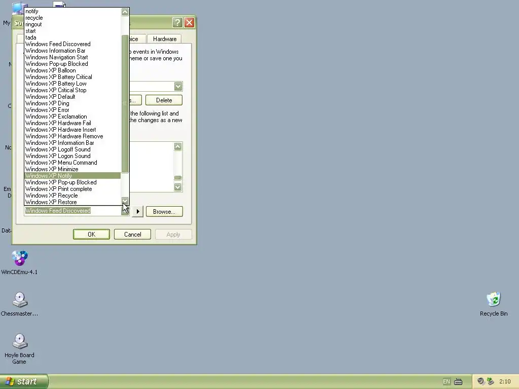Click highlighted 'Windows XP Notify' entry

[x=73, y=176]
